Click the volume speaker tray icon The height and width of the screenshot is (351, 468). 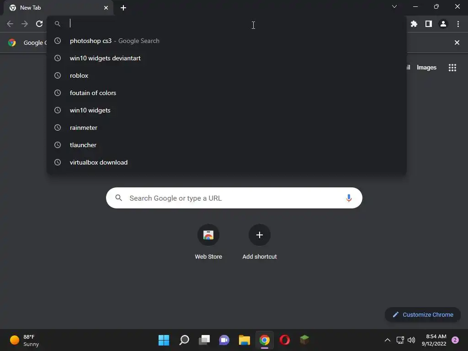(x=411, y=340)
